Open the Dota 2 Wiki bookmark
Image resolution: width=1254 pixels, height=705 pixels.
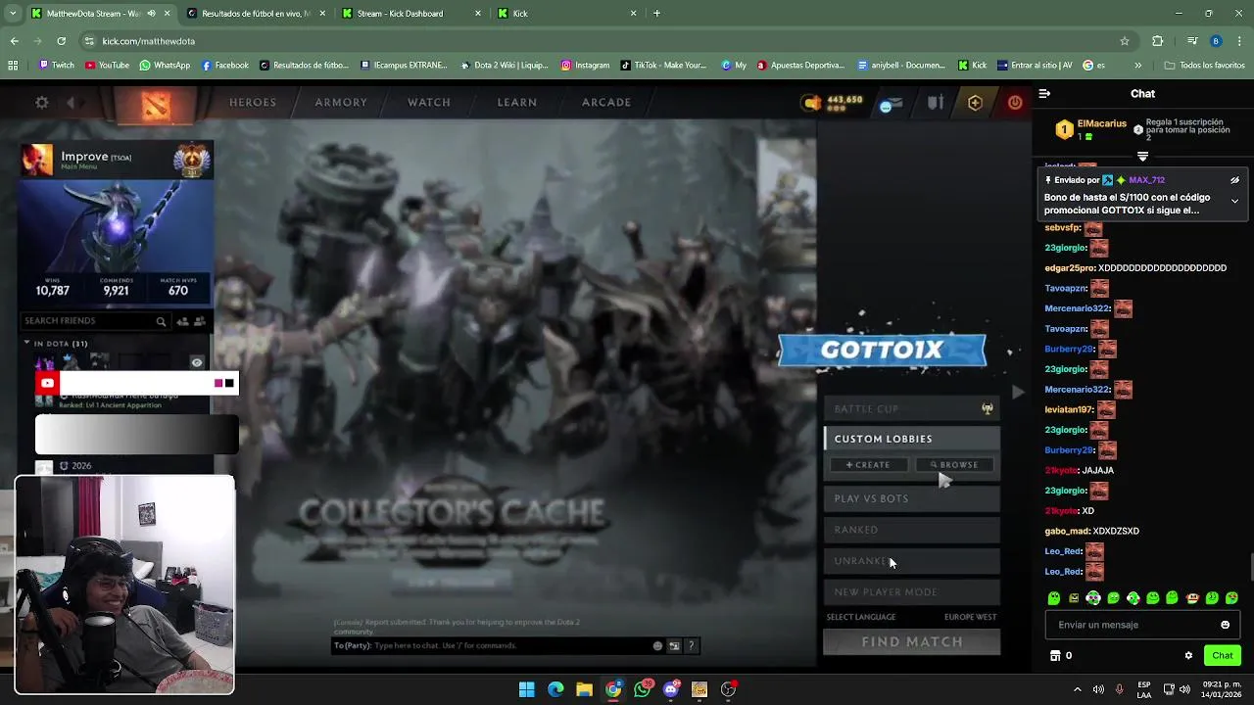(504, 66)
